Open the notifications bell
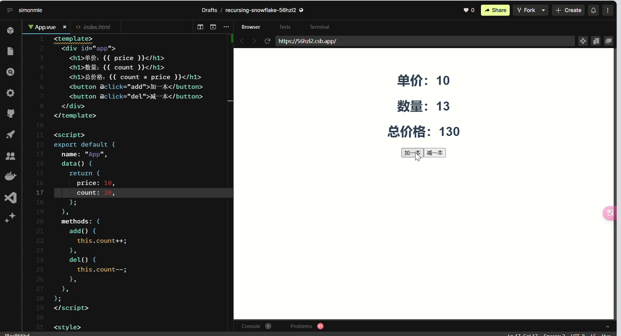Image resolution: width=621 pixels, height=336 pixels. tap(594, 10)
